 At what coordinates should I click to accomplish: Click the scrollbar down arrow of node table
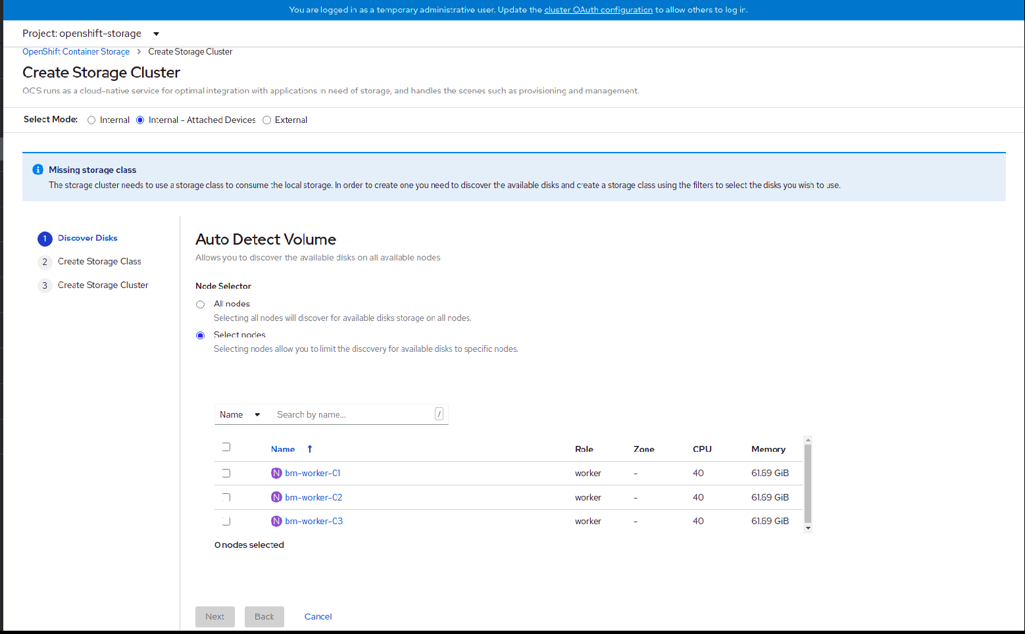pyautogui.click(x=808, y=528)
